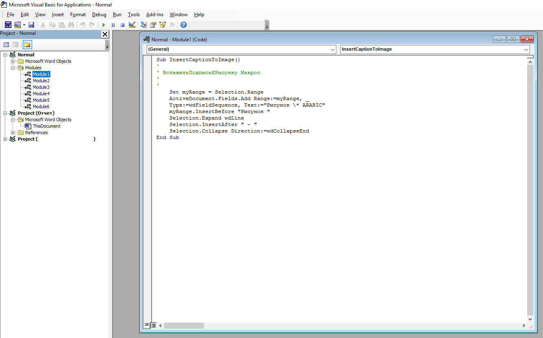This screenshot has width=543, height=338.
Task: Click the Undo arrow icon
Action: pyautogui.click(x=82, y=25)
